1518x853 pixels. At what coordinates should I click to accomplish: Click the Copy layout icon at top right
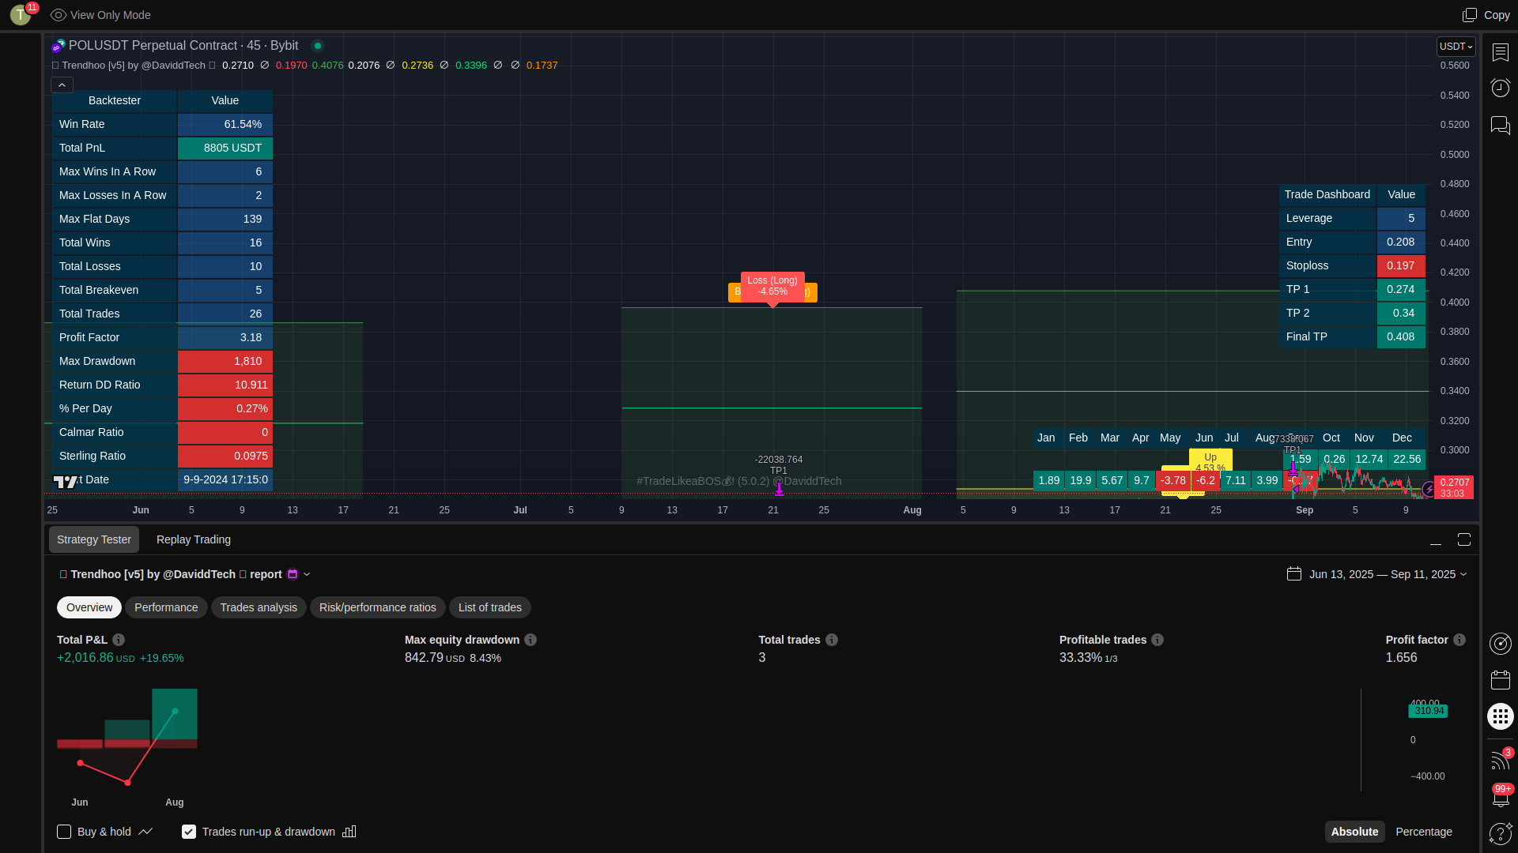[x=1470, y=15]
